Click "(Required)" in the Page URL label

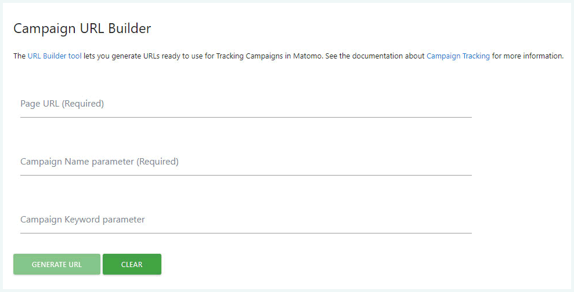pyautogui.click(x=83, y=104)
